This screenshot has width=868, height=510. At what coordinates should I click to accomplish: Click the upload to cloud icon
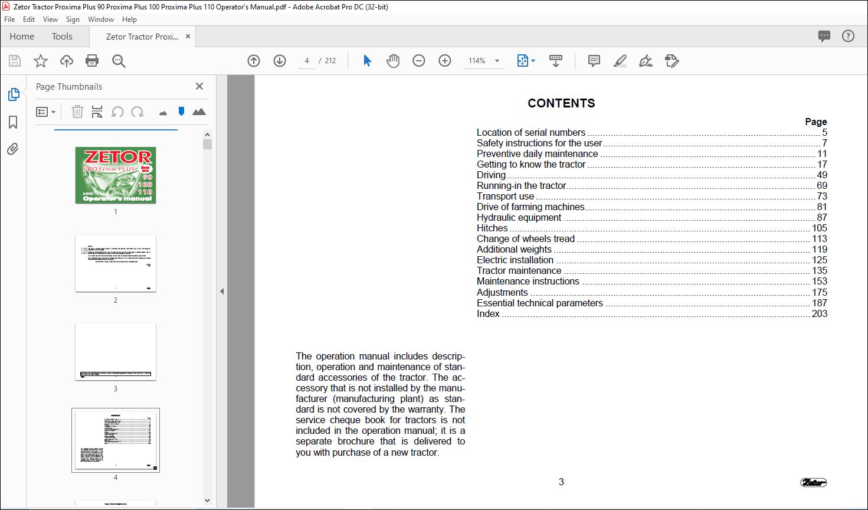(x=67, y=61)
